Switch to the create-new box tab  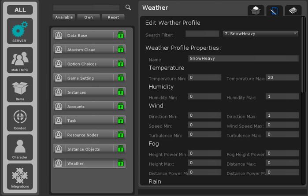pos(256,11)
